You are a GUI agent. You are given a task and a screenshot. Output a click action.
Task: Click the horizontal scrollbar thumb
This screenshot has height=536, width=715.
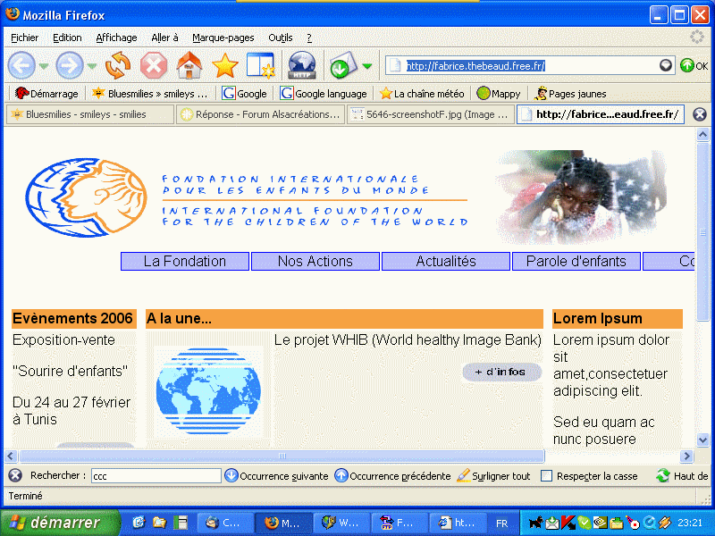(x=282, y=456)
